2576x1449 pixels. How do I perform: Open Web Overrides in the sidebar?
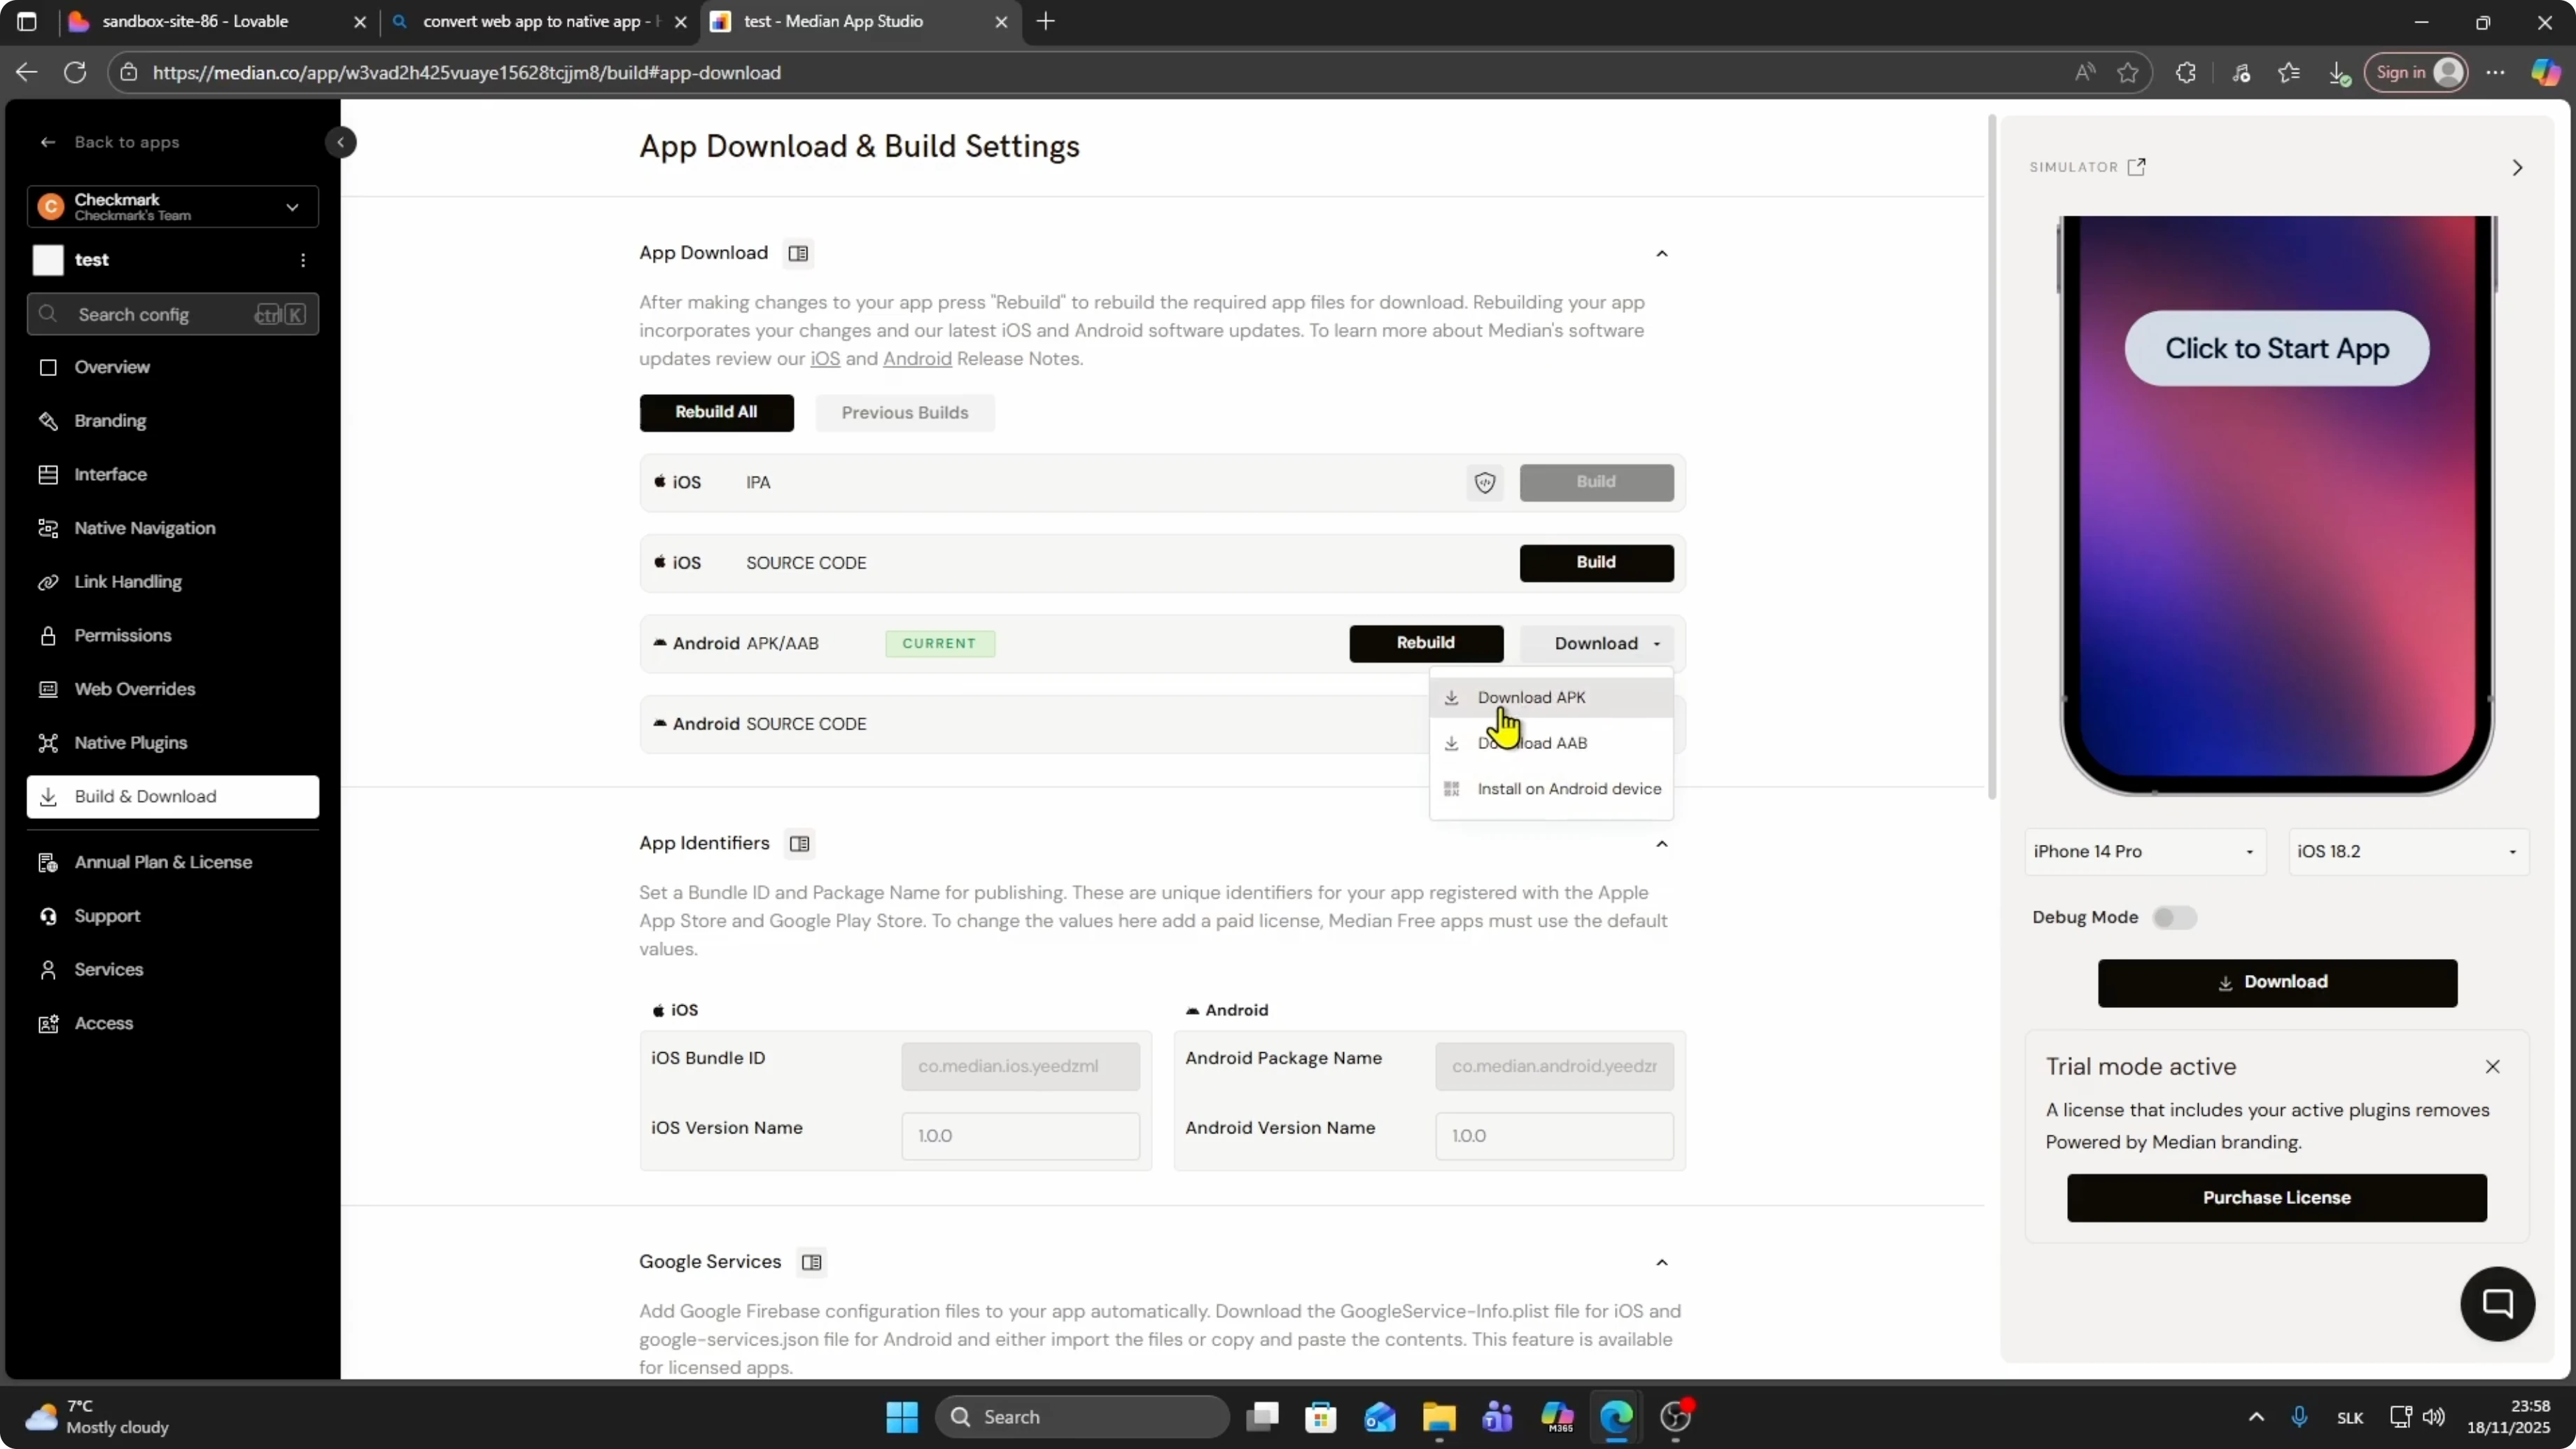point(173,689)
